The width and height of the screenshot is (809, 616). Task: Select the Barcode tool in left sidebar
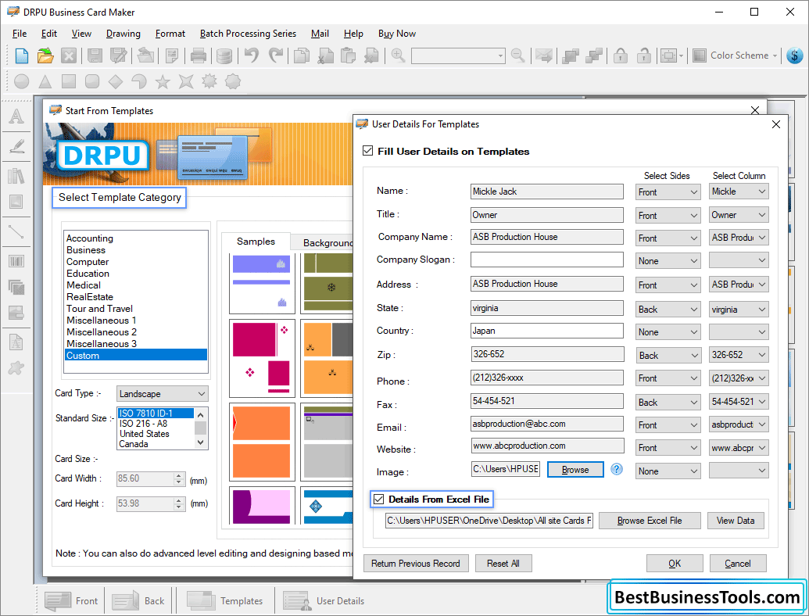(x=16, y=261)
